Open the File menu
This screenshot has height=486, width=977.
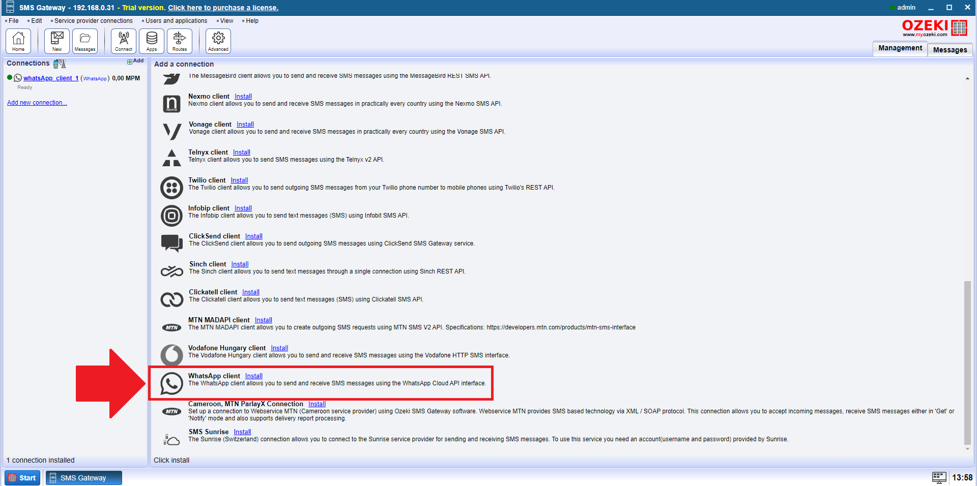[13, 21]
